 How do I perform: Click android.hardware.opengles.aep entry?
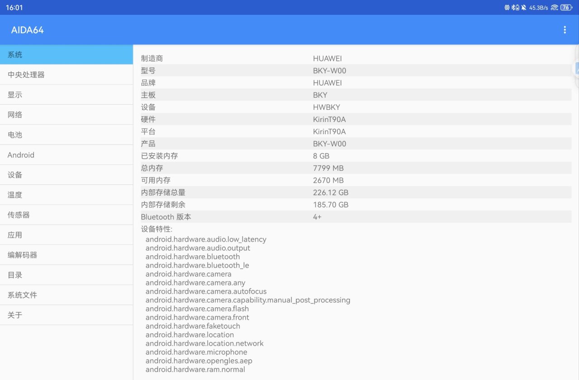199,361
